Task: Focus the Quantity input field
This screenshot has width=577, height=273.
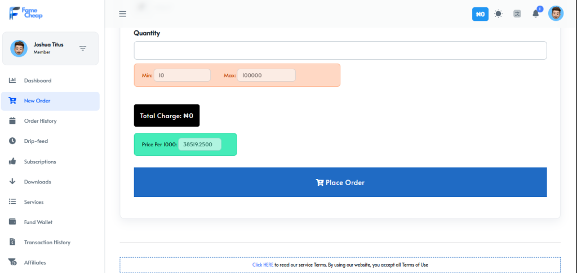Action: click(340, 50)
